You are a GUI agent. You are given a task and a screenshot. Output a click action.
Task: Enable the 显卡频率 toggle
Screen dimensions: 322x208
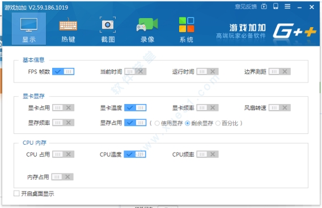pyautogui.click(x=207, y=108)
